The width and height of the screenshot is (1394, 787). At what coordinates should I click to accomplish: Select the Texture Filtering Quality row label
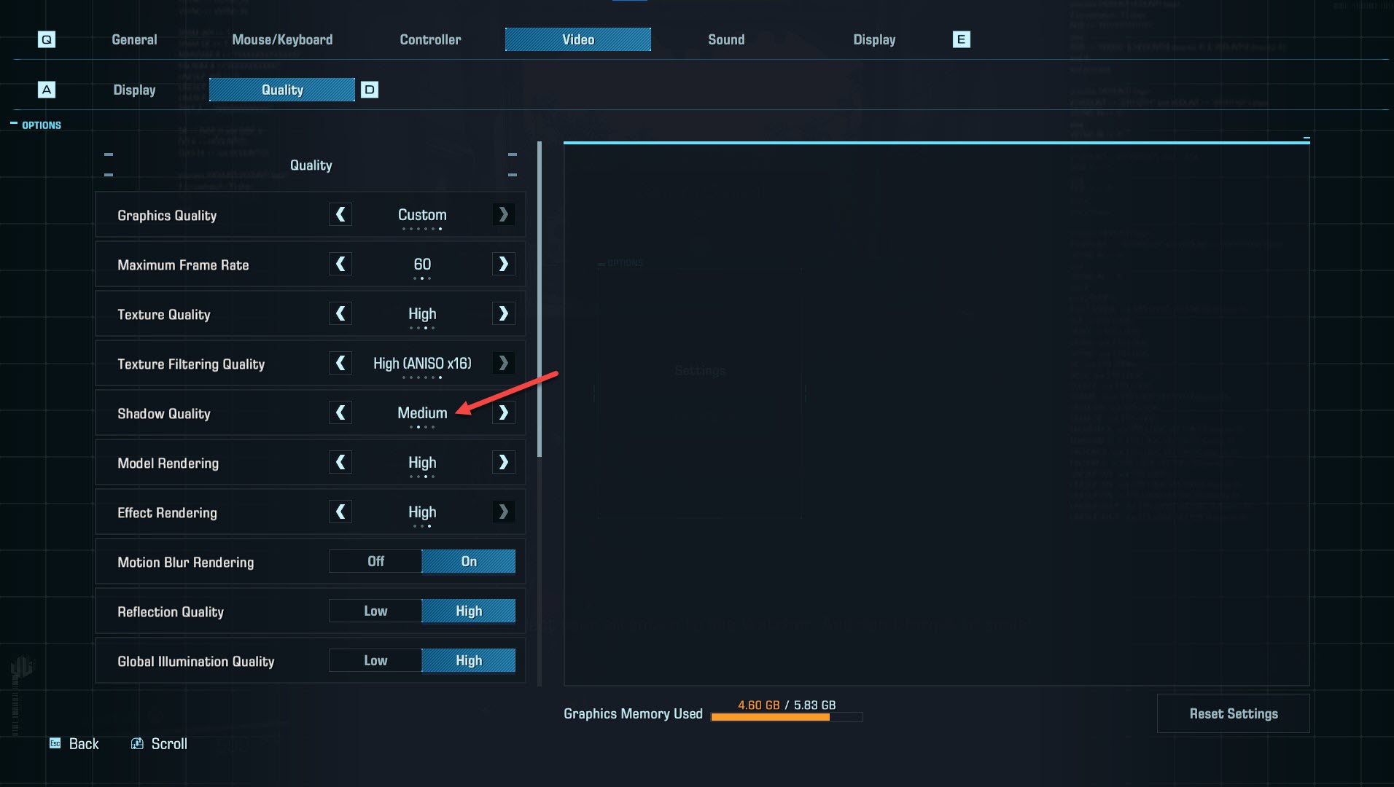191,364
